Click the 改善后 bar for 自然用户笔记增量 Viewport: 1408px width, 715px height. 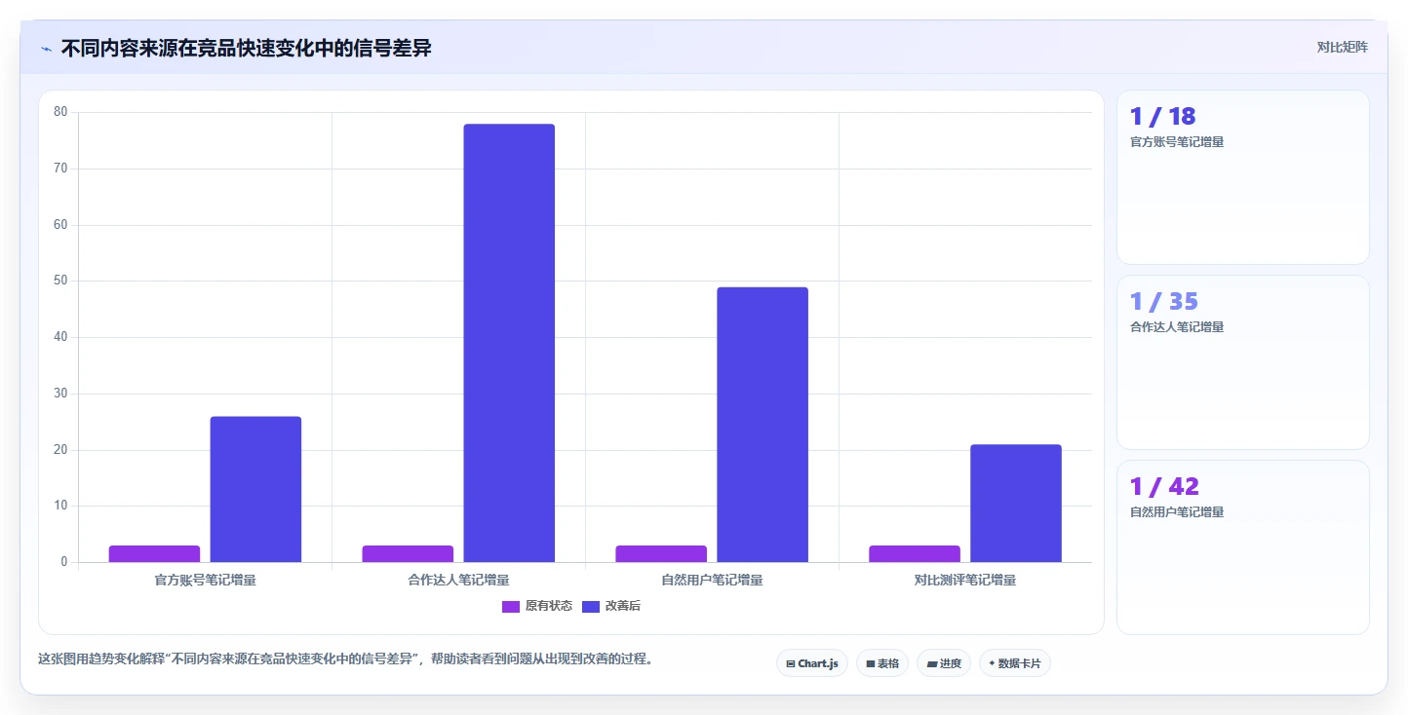[763, 425]
